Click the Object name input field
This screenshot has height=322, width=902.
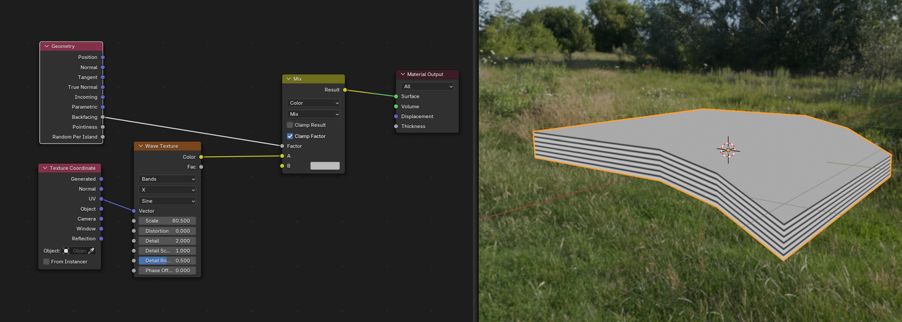[78, 251]
